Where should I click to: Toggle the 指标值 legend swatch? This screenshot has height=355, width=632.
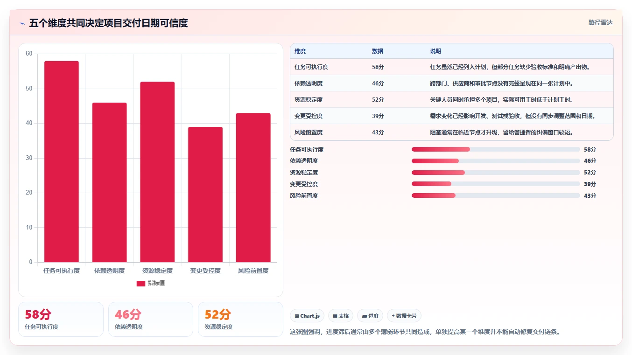[141, 283]
